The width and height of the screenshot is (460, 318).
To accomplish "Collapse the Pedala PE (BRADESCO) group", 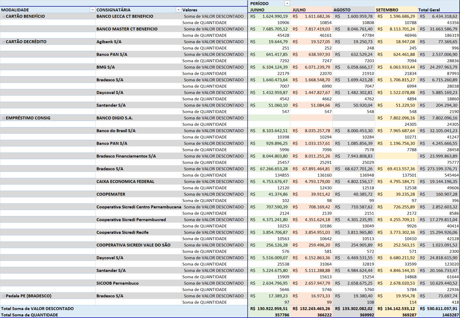I will (3, 296).
